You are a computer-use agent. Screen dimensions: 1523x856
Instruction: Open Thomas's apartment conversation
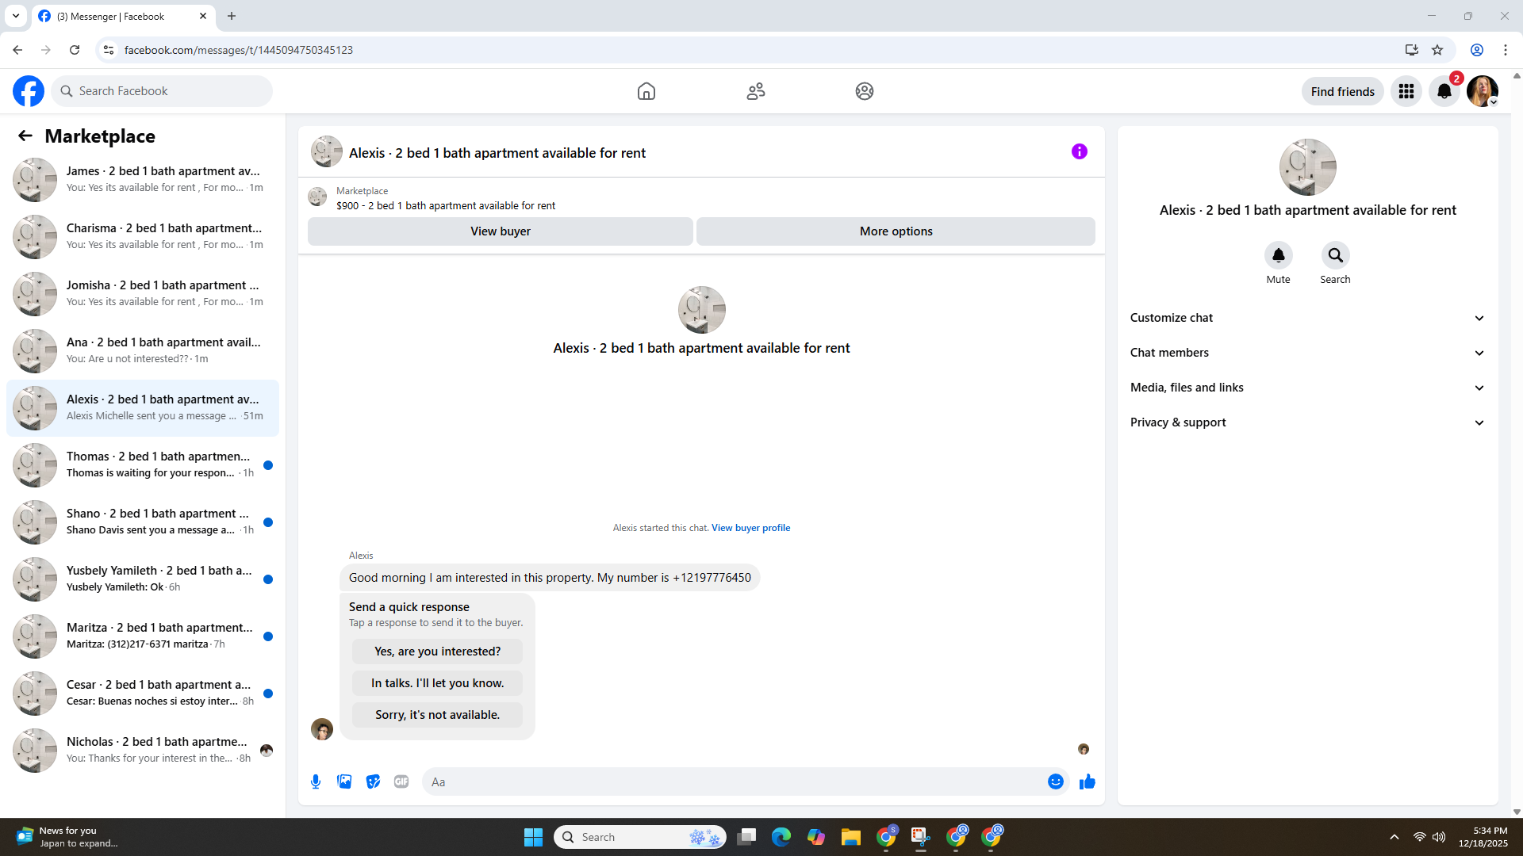(x=143, y=464)
